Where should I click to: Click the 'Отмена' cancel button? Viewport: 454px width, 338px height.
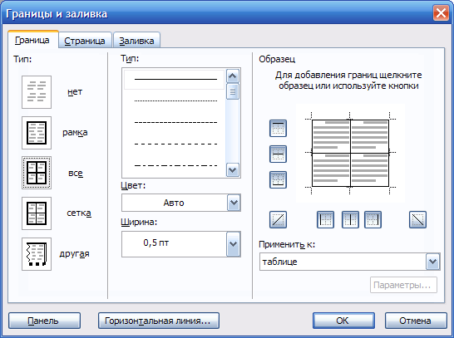[416, 321]
